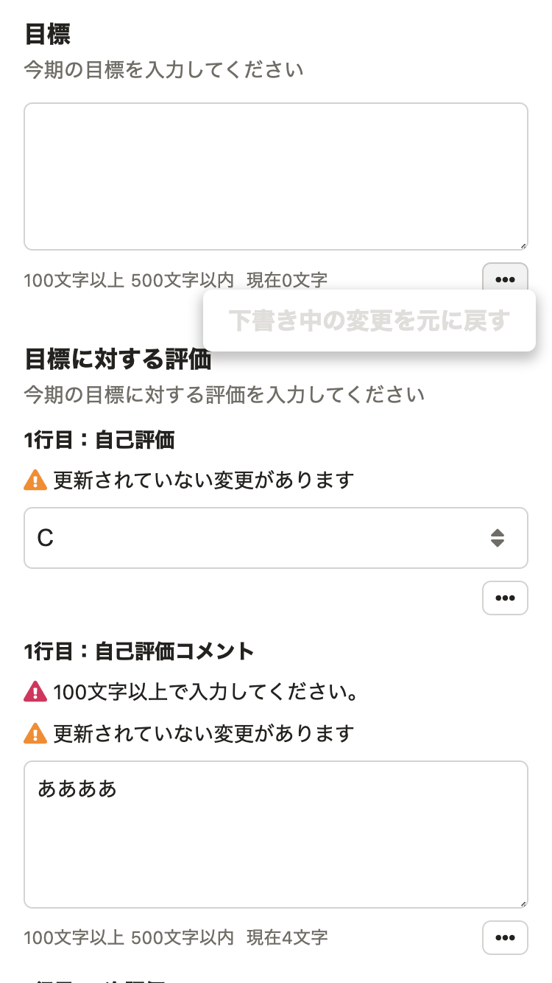Click the 100文字以上で入力してください error message
The image size is (552, 983).
[206, 693]
